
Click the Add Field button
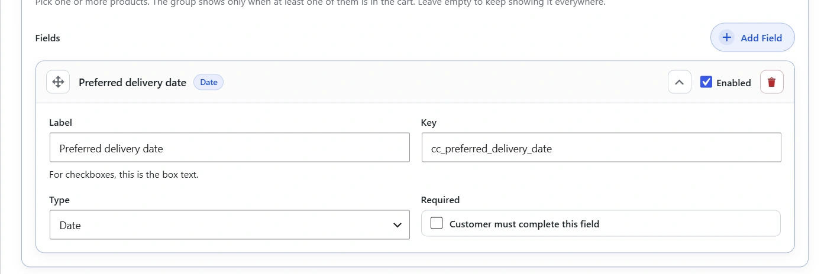[x=752, y=38]
